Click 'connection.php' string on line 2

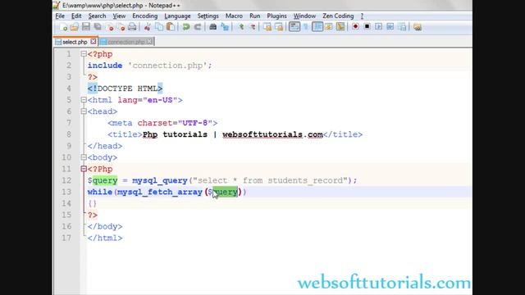tap(167, 66)
